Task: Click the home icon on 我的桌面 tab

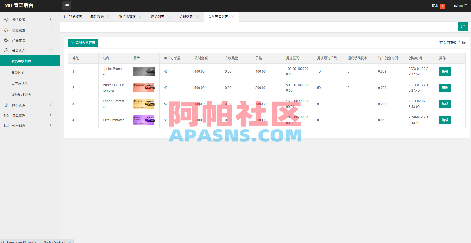Action: [66, 16]
